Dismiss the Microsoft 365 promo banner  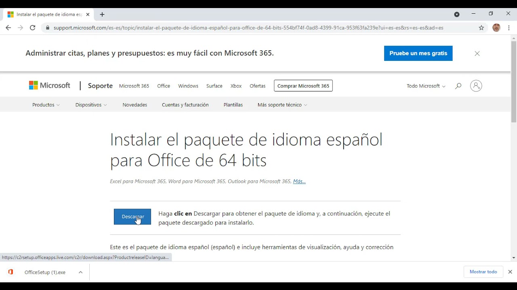477,54
